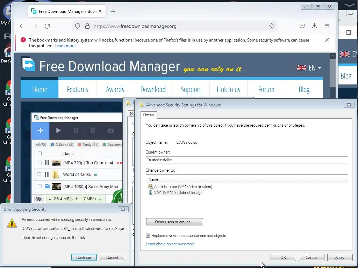
Task: Click the Swiss Army Man video thumbnail
Action: 56,186
